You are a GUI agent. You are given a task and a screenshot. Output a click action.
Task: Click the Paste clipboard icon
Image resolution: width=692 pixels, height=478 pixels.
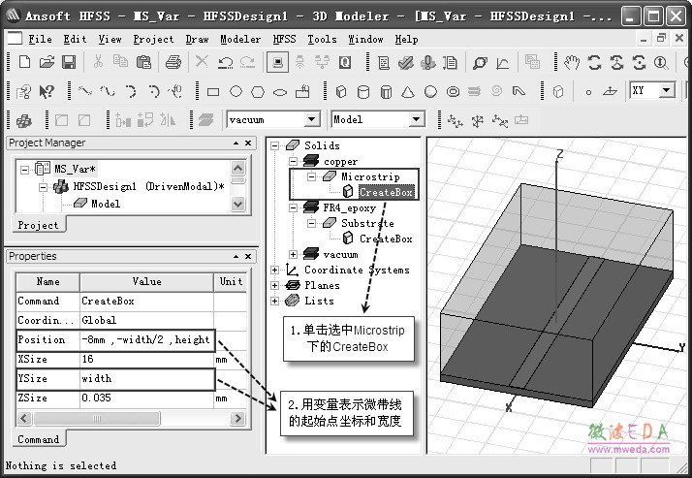tap(143, 62)
